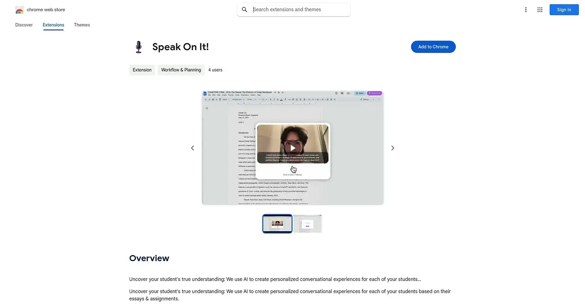
Task: Switch to the Themes tab
Action: (x=82, y=25)
